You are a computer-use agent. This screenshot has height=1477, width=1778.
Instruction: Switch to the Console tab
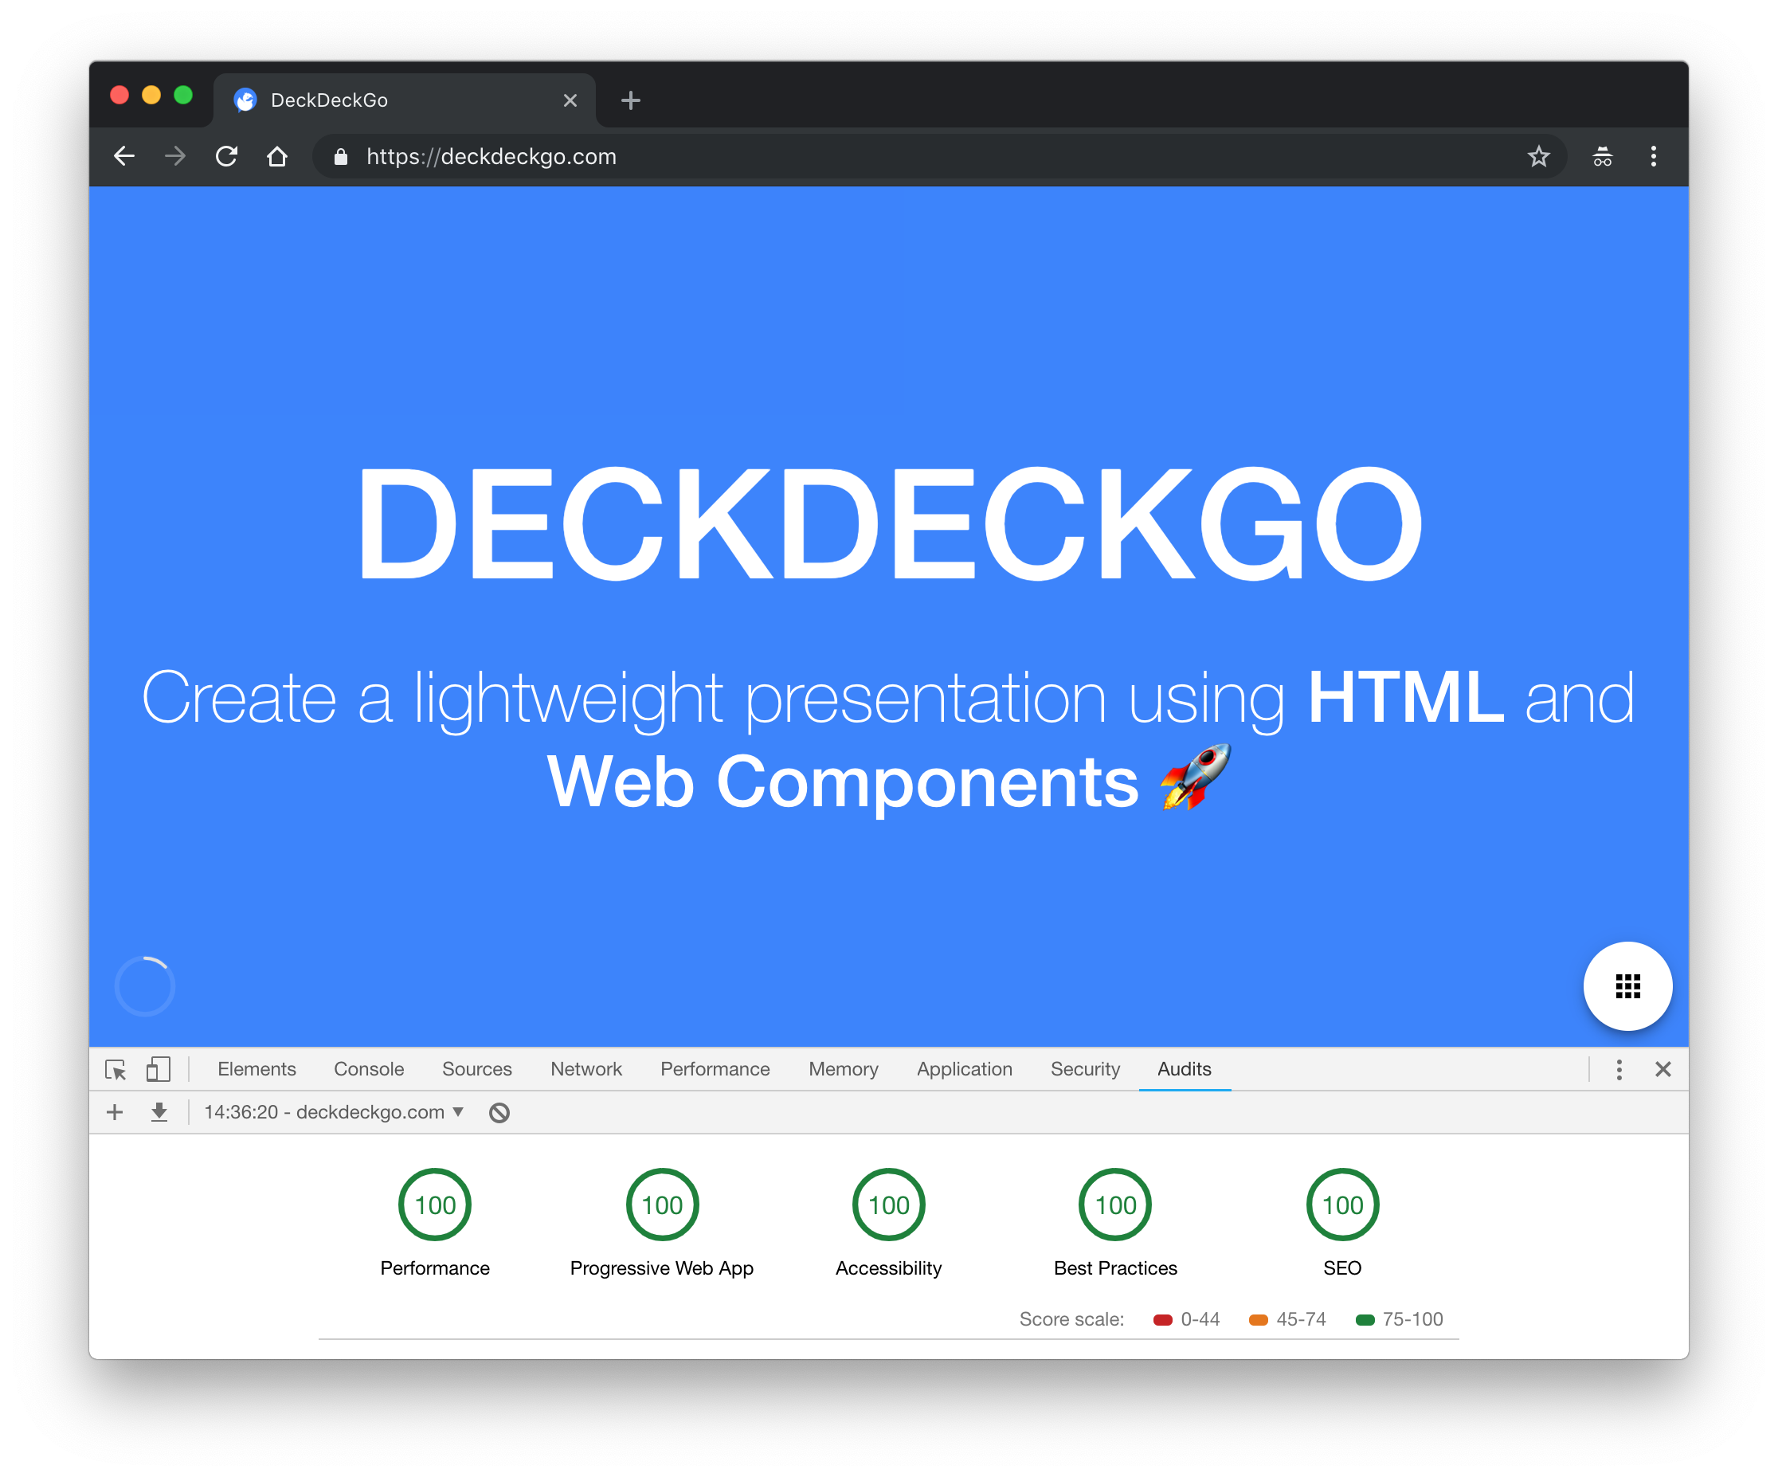[x=368, y=1070]
